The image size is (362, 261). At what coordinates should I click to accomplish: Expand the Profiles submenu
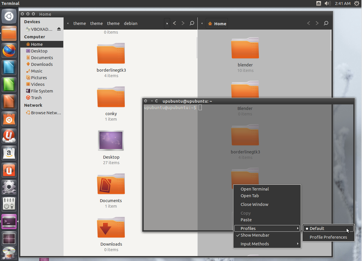267,229
